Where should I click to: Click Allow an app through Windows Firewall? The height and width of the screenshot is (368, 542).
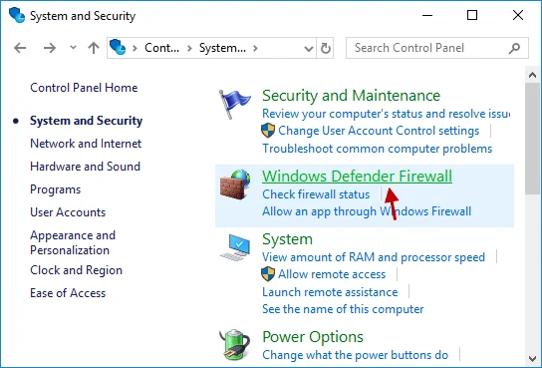point(367,211)
